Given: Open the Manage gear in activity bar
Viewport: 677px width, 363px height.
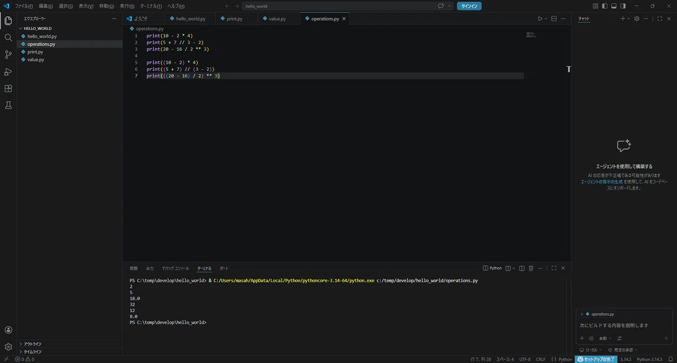Looking at the screenshot, I should pos(8,347).
